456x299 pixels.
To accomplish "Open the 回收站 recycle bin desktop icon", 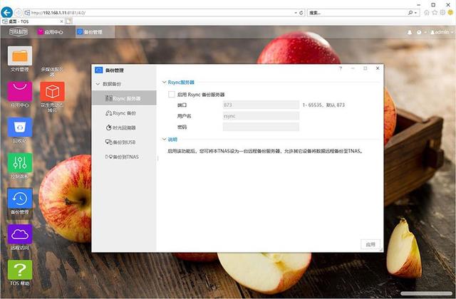I will pos(20,127).
